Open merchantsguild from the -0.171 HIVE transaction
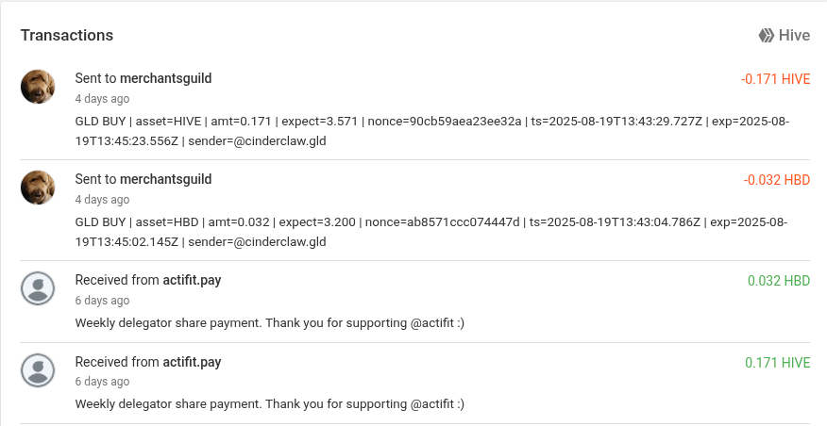827x426 pixels. click(165, 78)
